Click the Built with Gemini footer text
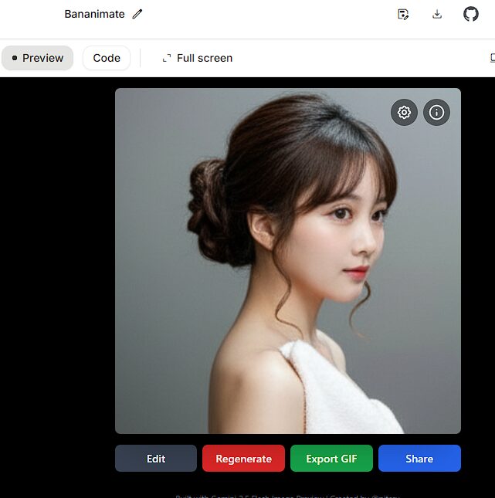 (x=247, y=496)
